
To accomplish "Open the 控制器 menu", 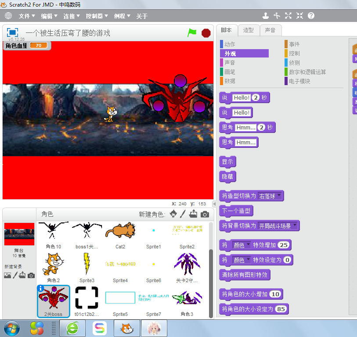I will tap(97, 16).
